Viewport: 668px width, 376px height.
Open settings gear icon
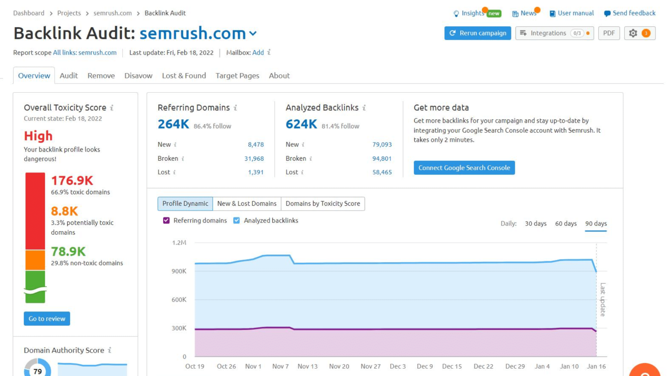point(633,33)
